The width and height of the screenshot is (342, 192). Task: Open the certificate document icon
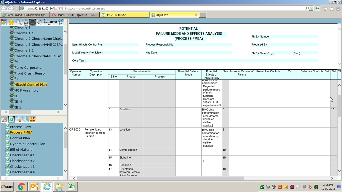coord(18,119)
